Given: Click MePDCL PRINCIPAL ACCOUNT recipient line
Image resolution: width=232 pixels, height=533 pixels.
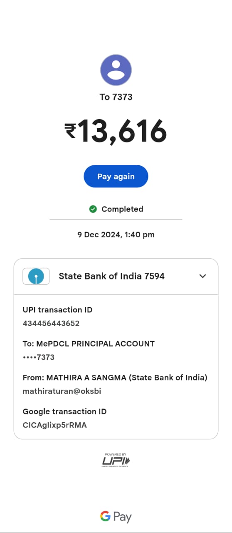Looking at the screenshot, I should (89, 344).
